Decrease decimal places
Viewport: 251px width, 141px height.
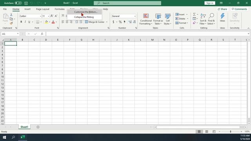click(x=134, y=22)
